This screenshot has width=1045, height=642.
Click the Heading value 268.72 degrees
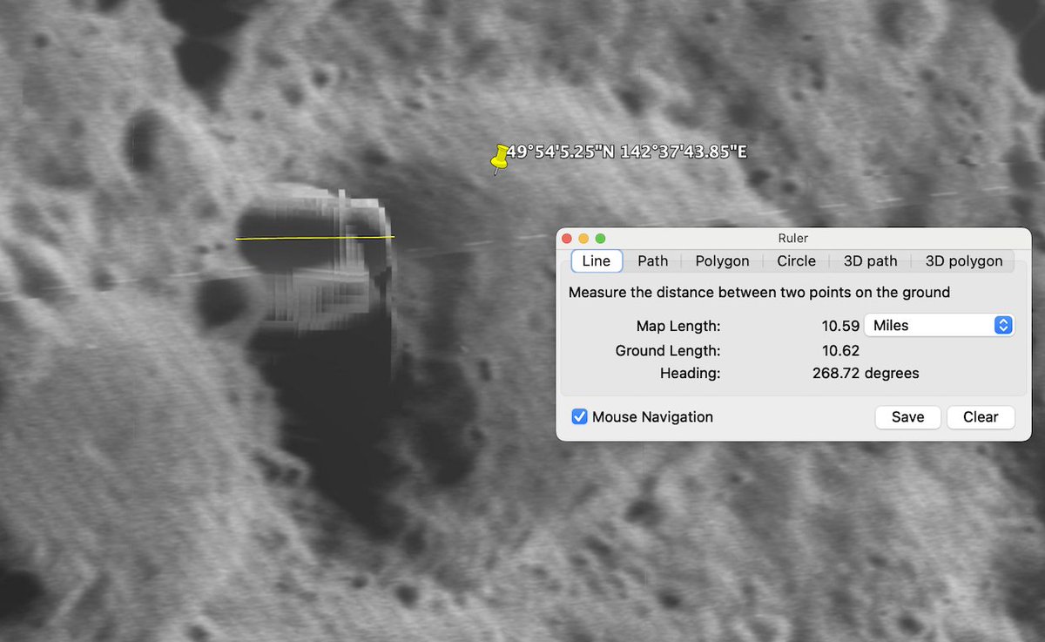[866, 373]
